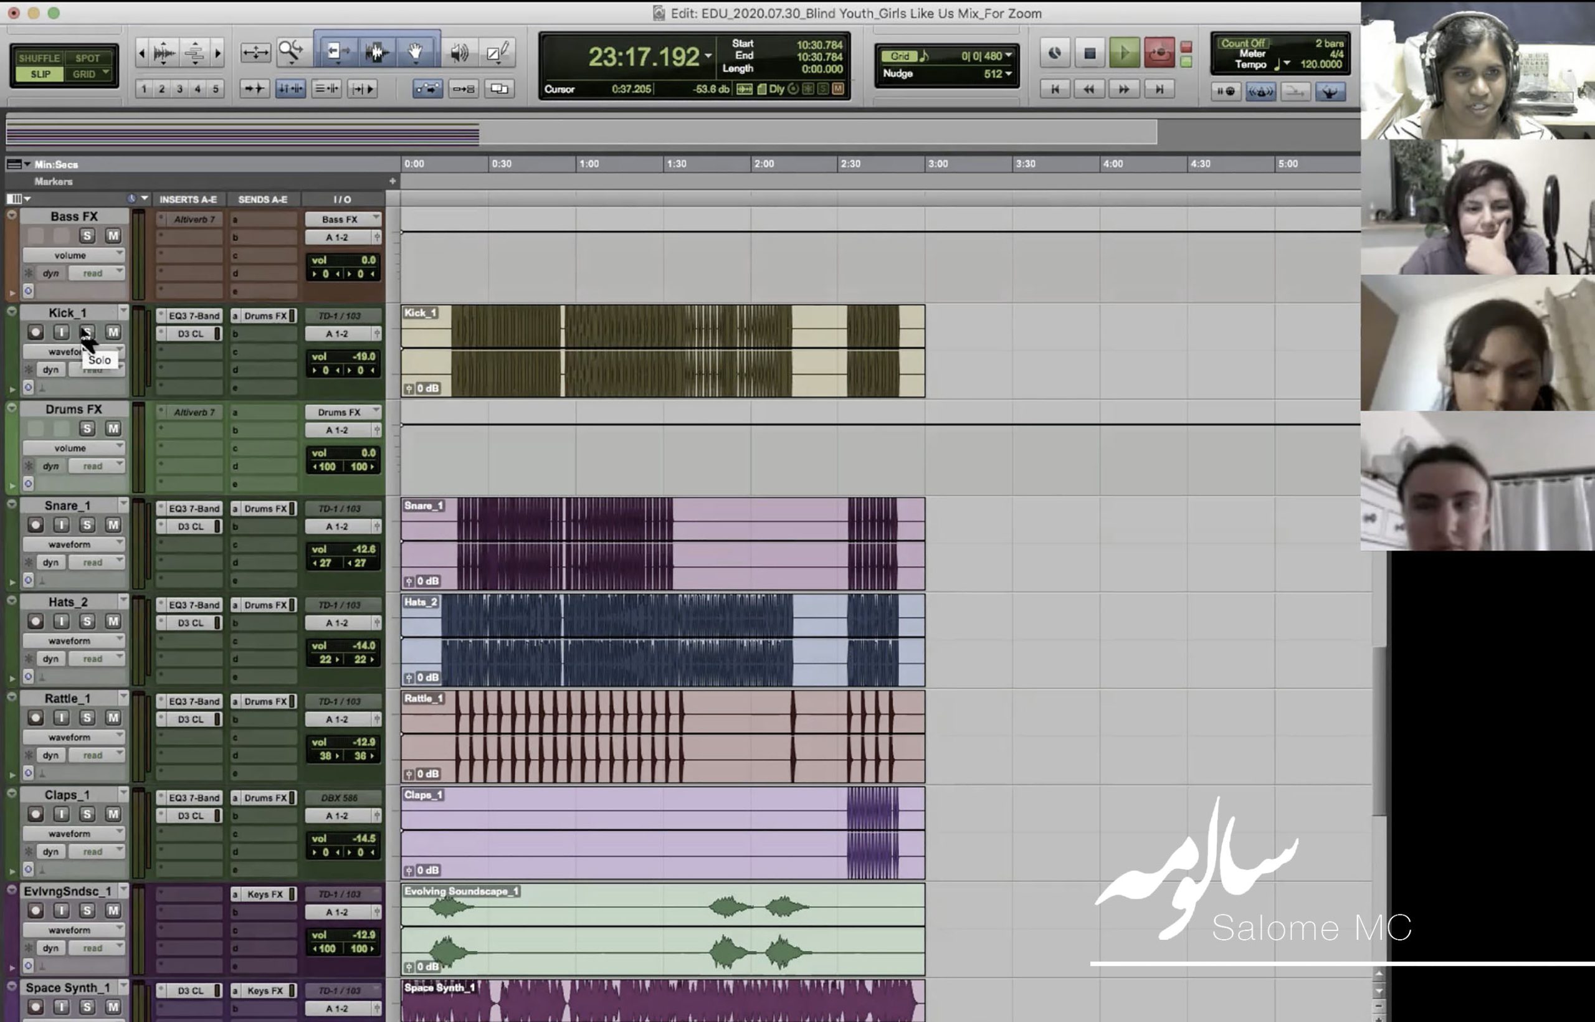This screenshot has height=1022, width=1595.
Task: Select the Pencil tool
Action: (497, 52)
